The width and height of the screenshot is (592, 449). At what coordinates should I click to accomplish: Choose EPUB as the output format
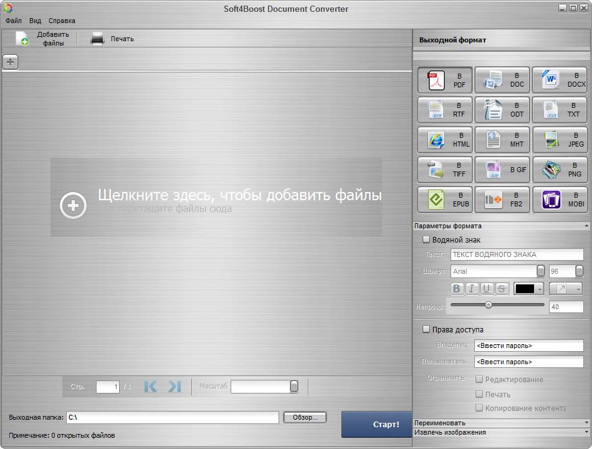(x=445, y=200)
